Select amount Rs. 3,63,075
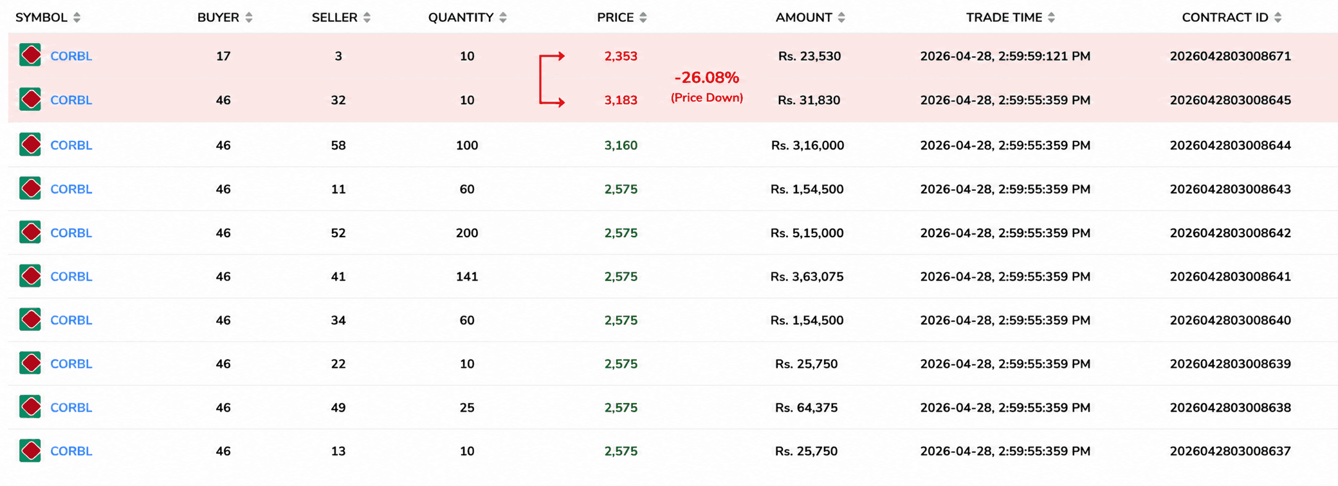 point(807,276)
